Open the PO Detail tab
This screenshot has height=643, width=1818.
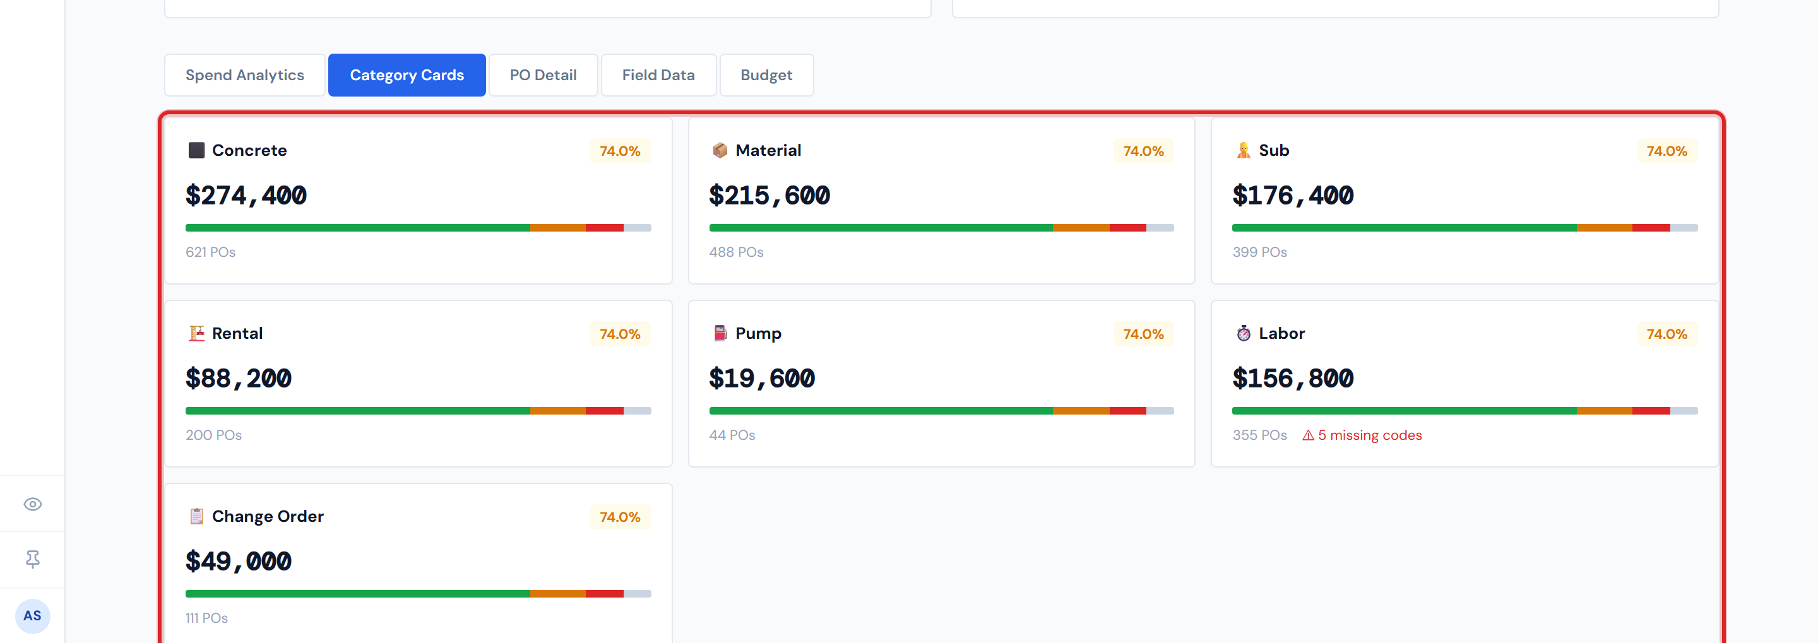pos(544,75)
